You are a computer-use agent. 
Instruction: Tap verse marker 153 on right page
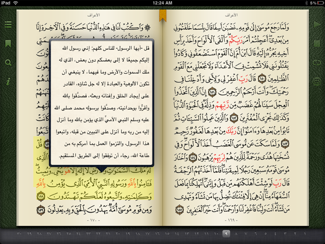(285, 144)
